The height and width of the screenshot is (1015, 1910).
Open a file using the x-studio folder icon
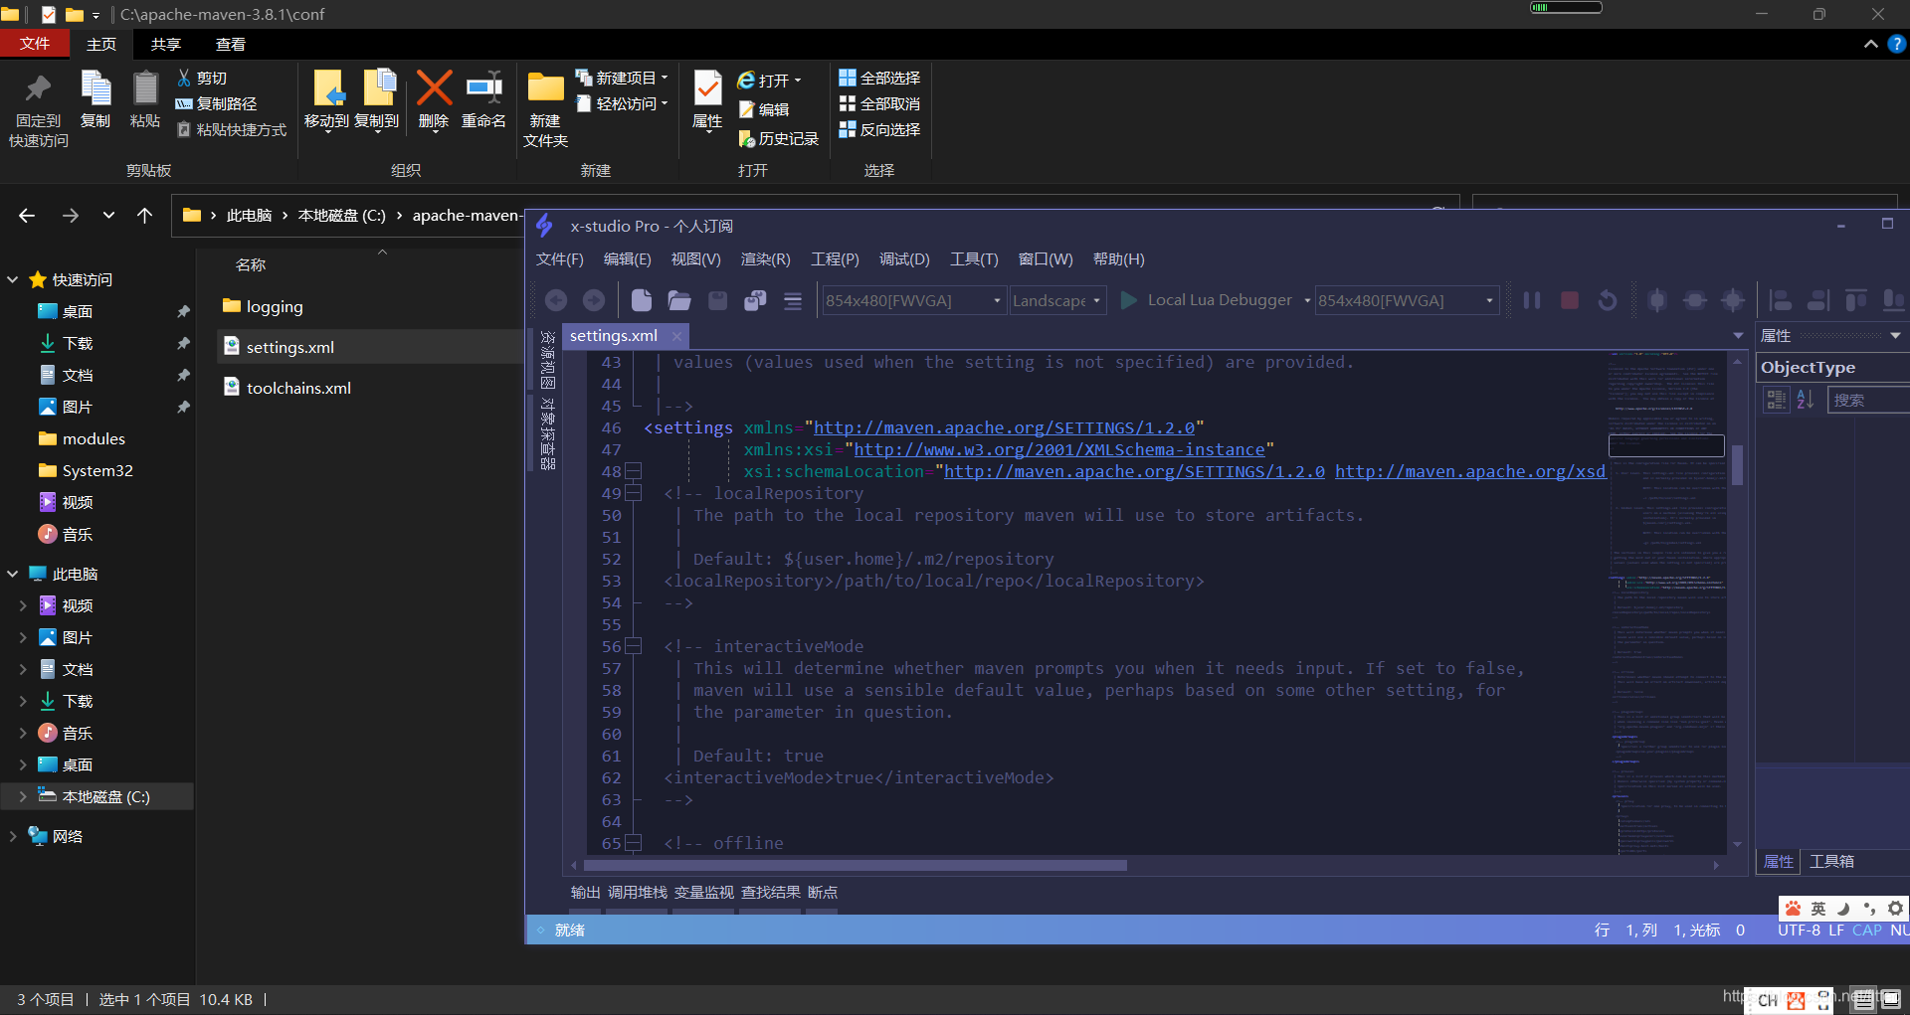[x=679, y=300]
